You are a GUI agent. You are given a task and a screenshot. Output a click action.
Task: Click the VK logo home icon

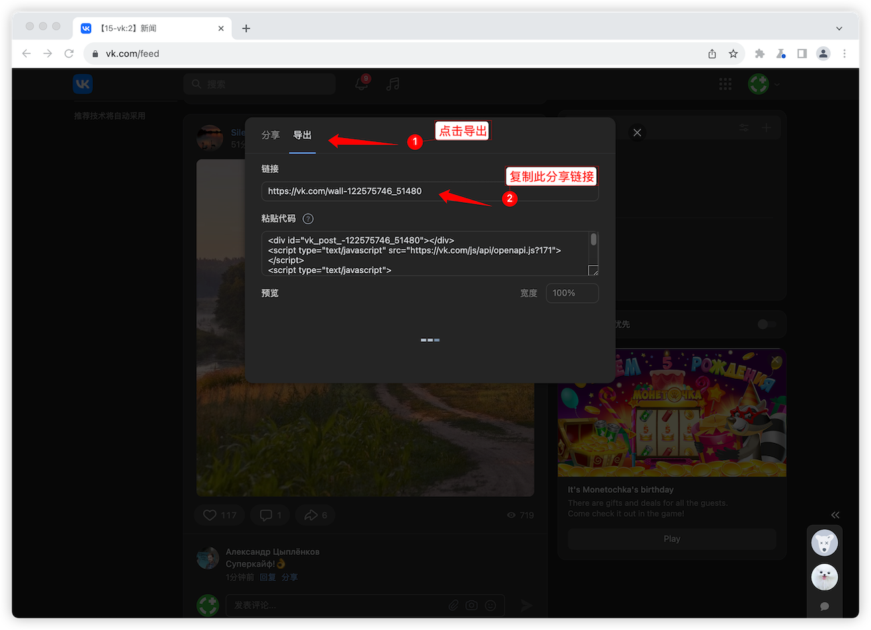[x=82, y=84]
